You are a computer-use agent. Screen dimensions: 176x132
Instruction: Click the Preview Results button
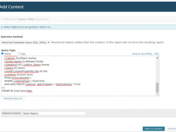[13, 98]
